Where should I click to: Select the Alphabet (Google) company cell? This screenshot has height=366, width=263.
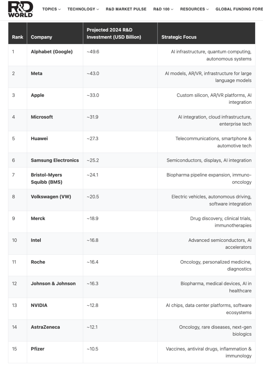[51, 52]
